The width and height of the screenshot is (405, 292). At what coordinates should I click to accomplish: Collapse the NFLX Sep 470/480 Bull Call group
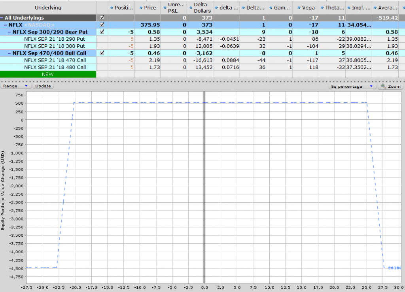(10, 53)
